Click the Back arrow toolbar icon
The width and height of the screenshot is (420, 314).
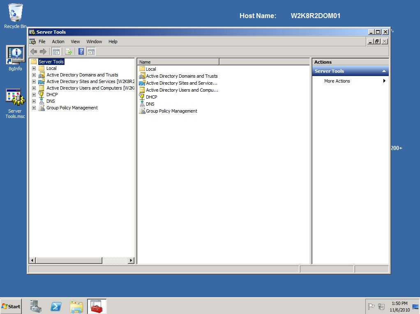click(x=34, y=51)
